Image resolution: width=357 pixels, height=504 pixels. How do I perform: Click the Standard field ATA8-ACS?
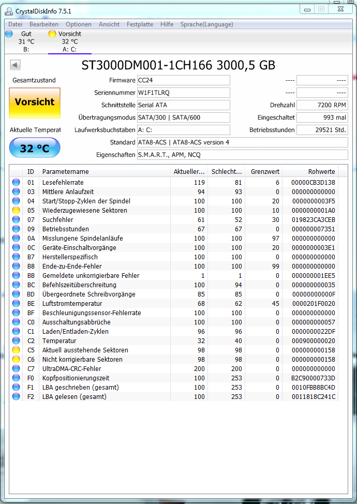click(x=242, y=142)
